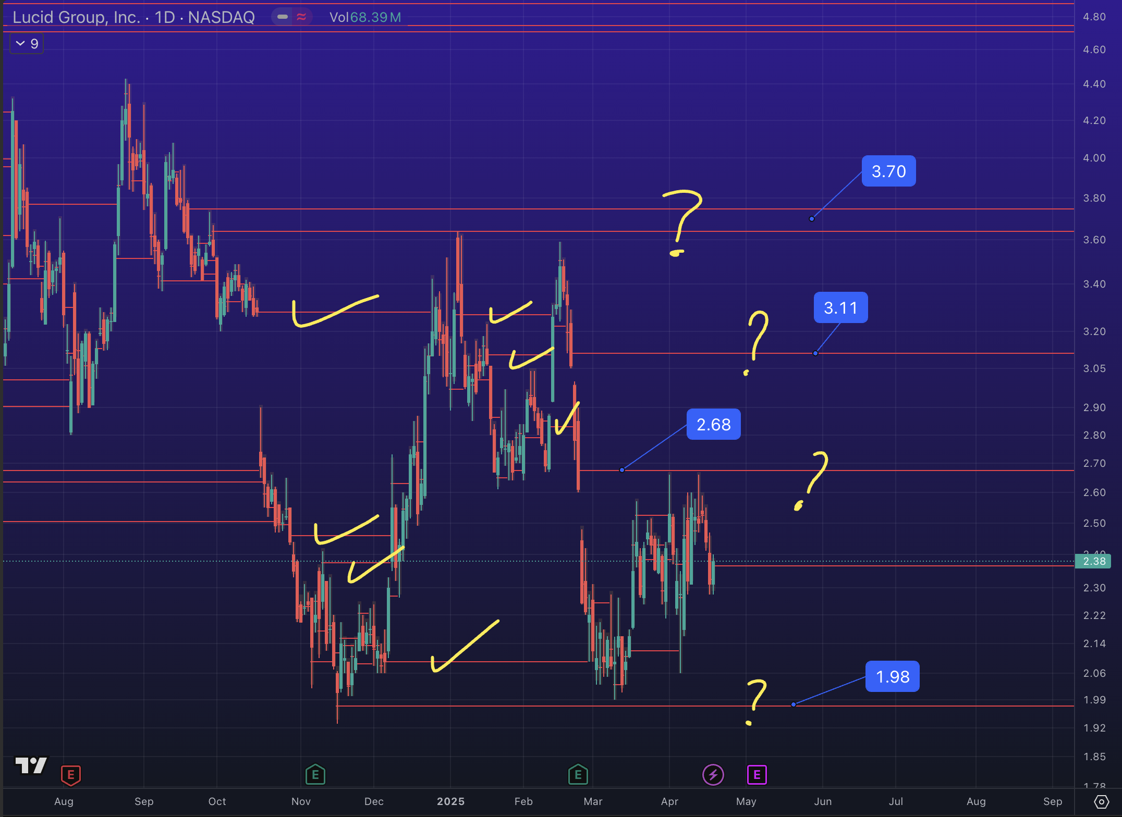The height and width of the screenshot is (817, 1122).
Task: Open the green earnings marker near Mar
Action: (578, 775)
